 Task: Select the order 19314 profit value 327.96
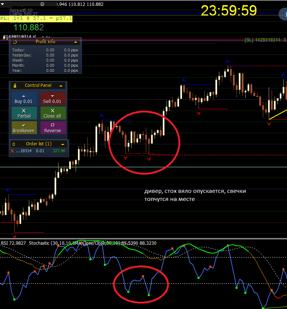59,151
